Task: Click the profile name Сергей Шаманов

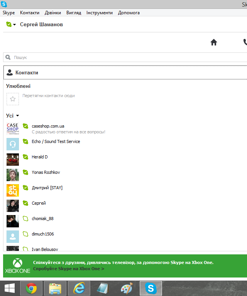Action: click(41, 25)
